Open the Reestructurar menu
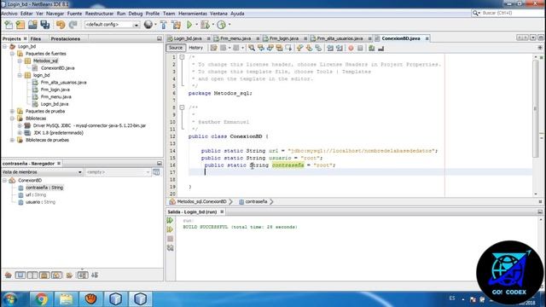The height and width of the screenshot is (307, 546). click(x=99, y=14)
